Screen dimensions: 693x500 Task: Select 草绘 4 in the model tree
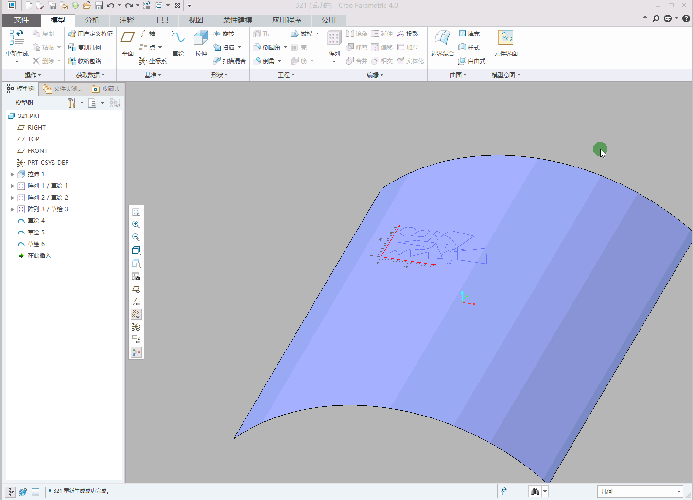pyautogui.click(x=32, y=221)
